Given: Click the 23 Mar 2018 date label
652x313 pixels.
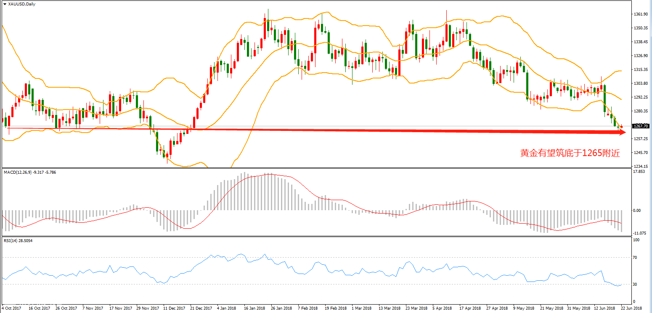Looking at the screenshot, I should (x=416, y=308).
